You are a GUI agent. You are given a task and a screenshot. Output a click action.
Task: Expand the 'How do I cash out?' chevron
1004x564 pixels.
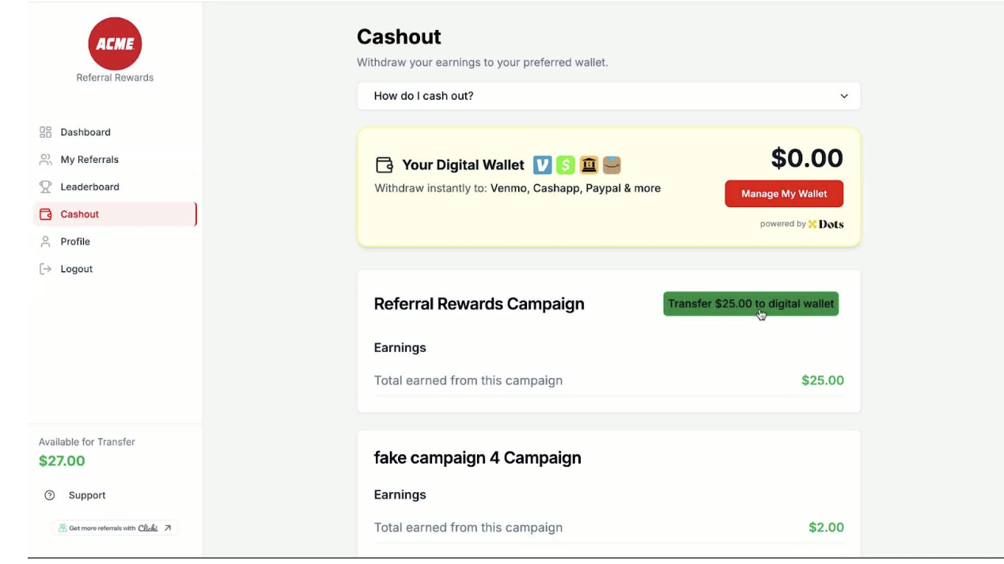click(843, 97)
